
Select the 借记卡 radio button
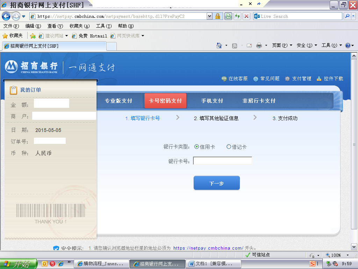tap(229, 147)
